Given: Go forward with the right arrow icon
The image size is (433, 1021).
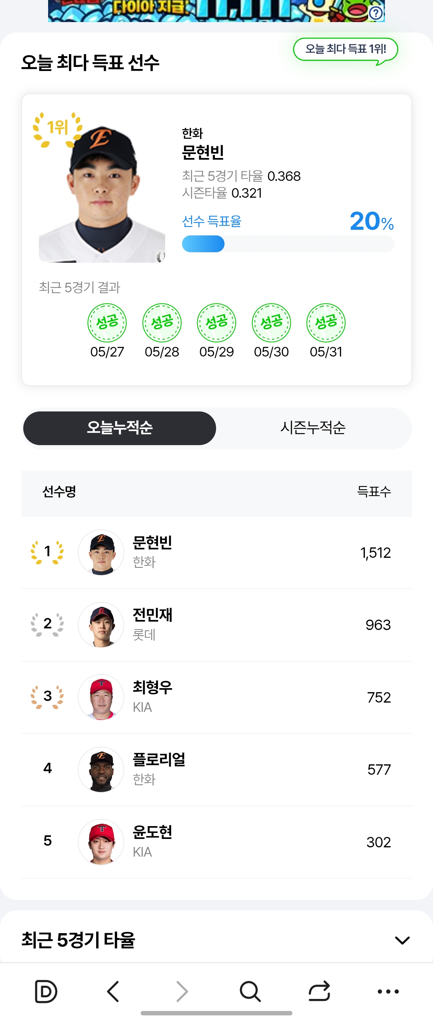Looking at the screenshot, I should point(182,991).
